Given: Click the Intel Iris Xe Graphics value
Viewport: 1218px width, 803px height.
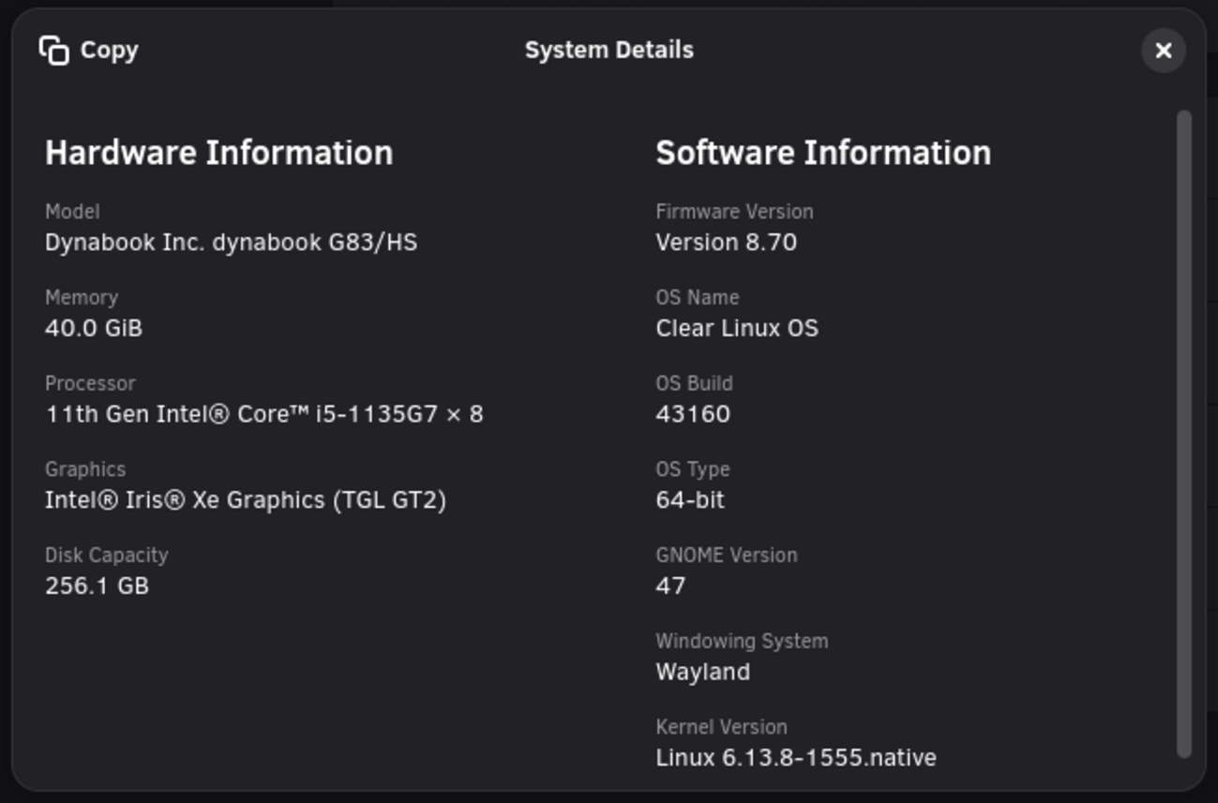Looking at the screenshot, I should pyautogui.click(x=245, y=500).
